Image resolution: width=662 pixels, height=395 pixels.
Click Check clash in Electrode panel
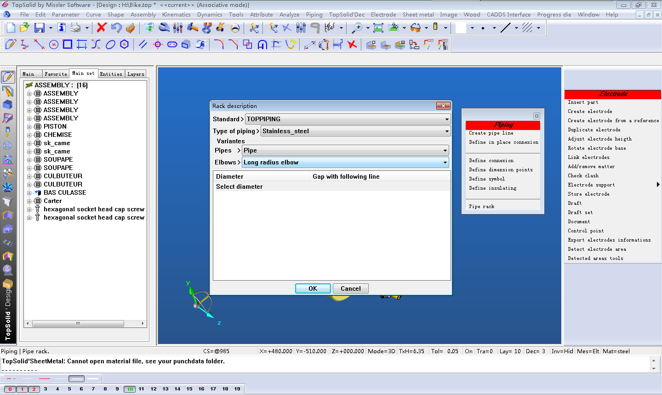pyautogui.click(x=583, y=176)
